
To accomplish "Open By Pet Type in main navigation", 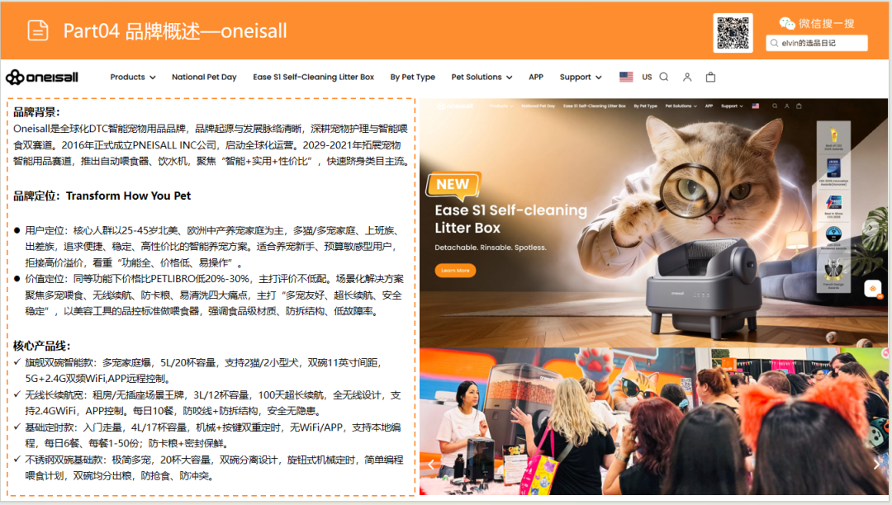I will click(412, 78).
